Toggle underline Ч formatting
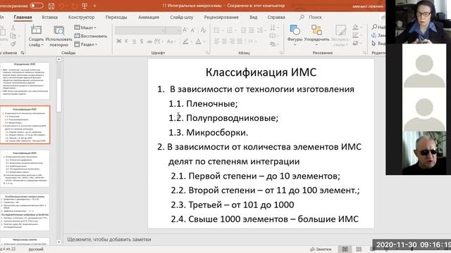The image size is (451, 253). pyautogui.click(x=134, y=41)
